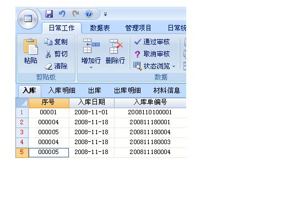Click the 通过审核 button

(152, 42)
